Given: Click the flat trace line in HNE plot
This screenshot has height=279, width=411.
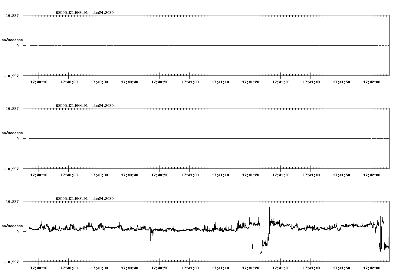Looking at the screenshot, I should coord(209,45).
